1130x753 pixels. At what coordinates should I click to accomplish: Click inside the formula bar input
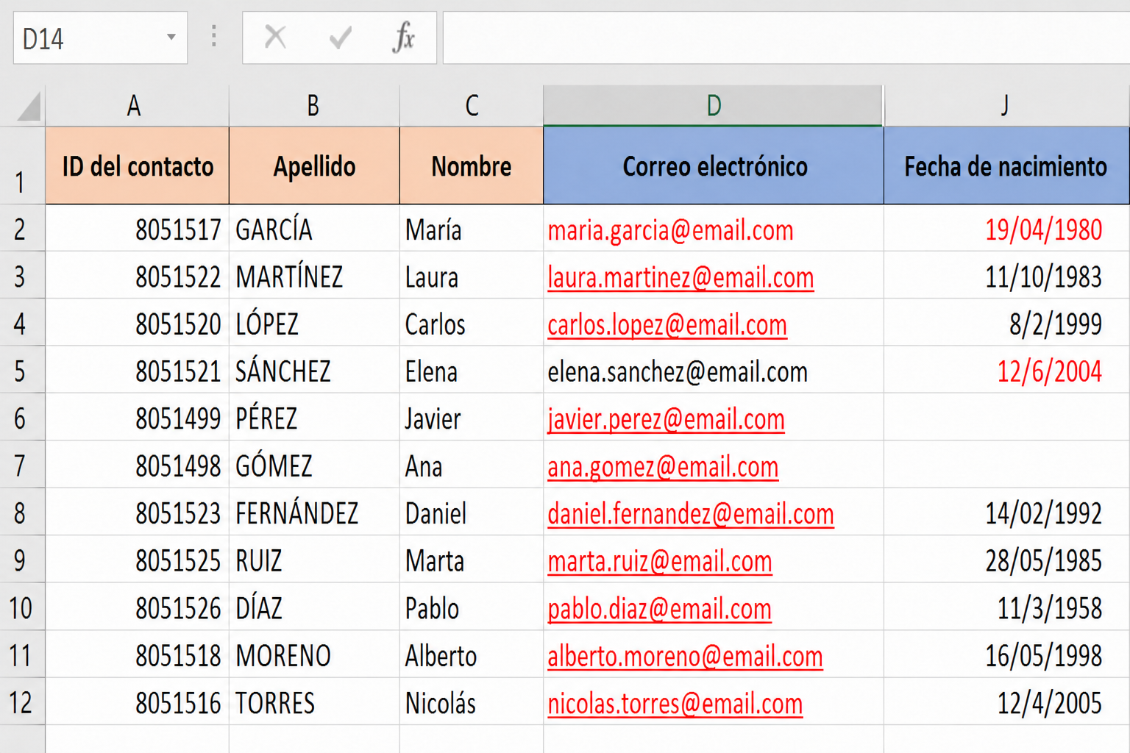786,38
